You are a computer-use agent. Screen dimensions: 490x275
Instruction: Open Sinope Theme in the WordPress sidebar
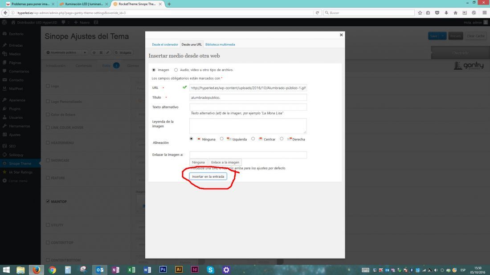(x=20, y=163)
